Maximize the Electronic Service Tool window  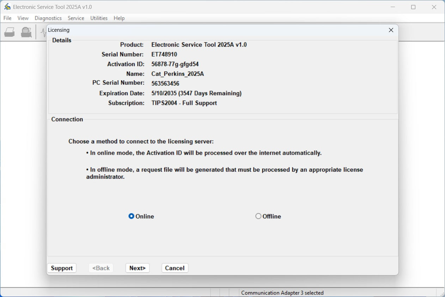tap(413, 7)
